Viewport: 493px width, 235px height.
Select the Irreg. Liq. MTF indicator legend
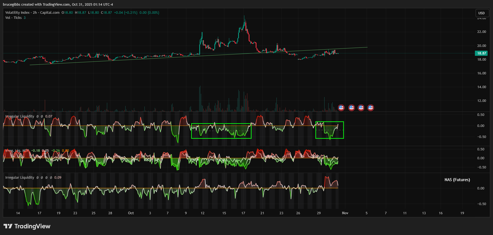17,151
